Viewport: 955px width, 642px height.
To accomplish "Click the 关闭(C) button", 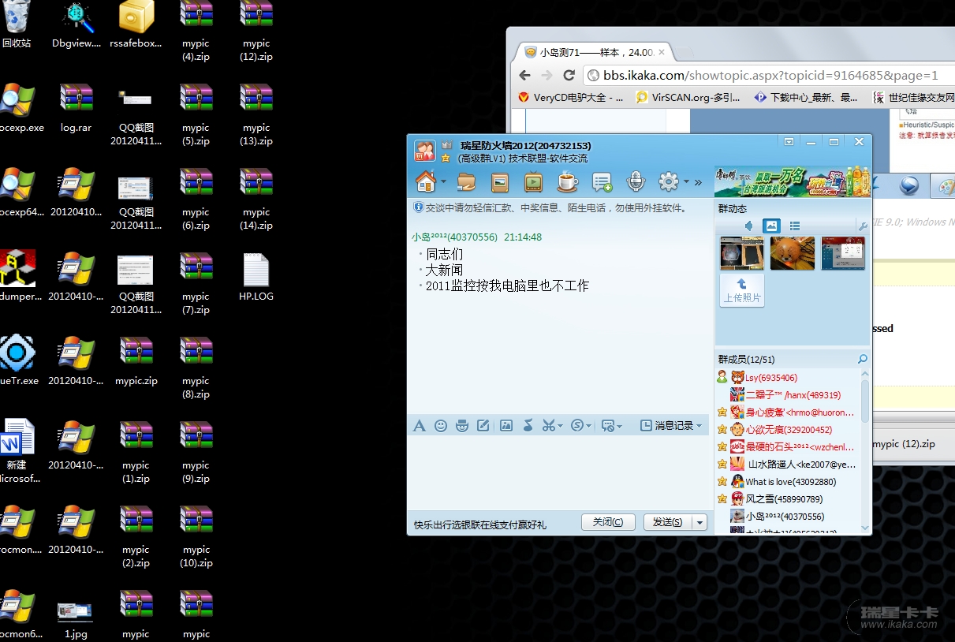I will coord(608,522).
